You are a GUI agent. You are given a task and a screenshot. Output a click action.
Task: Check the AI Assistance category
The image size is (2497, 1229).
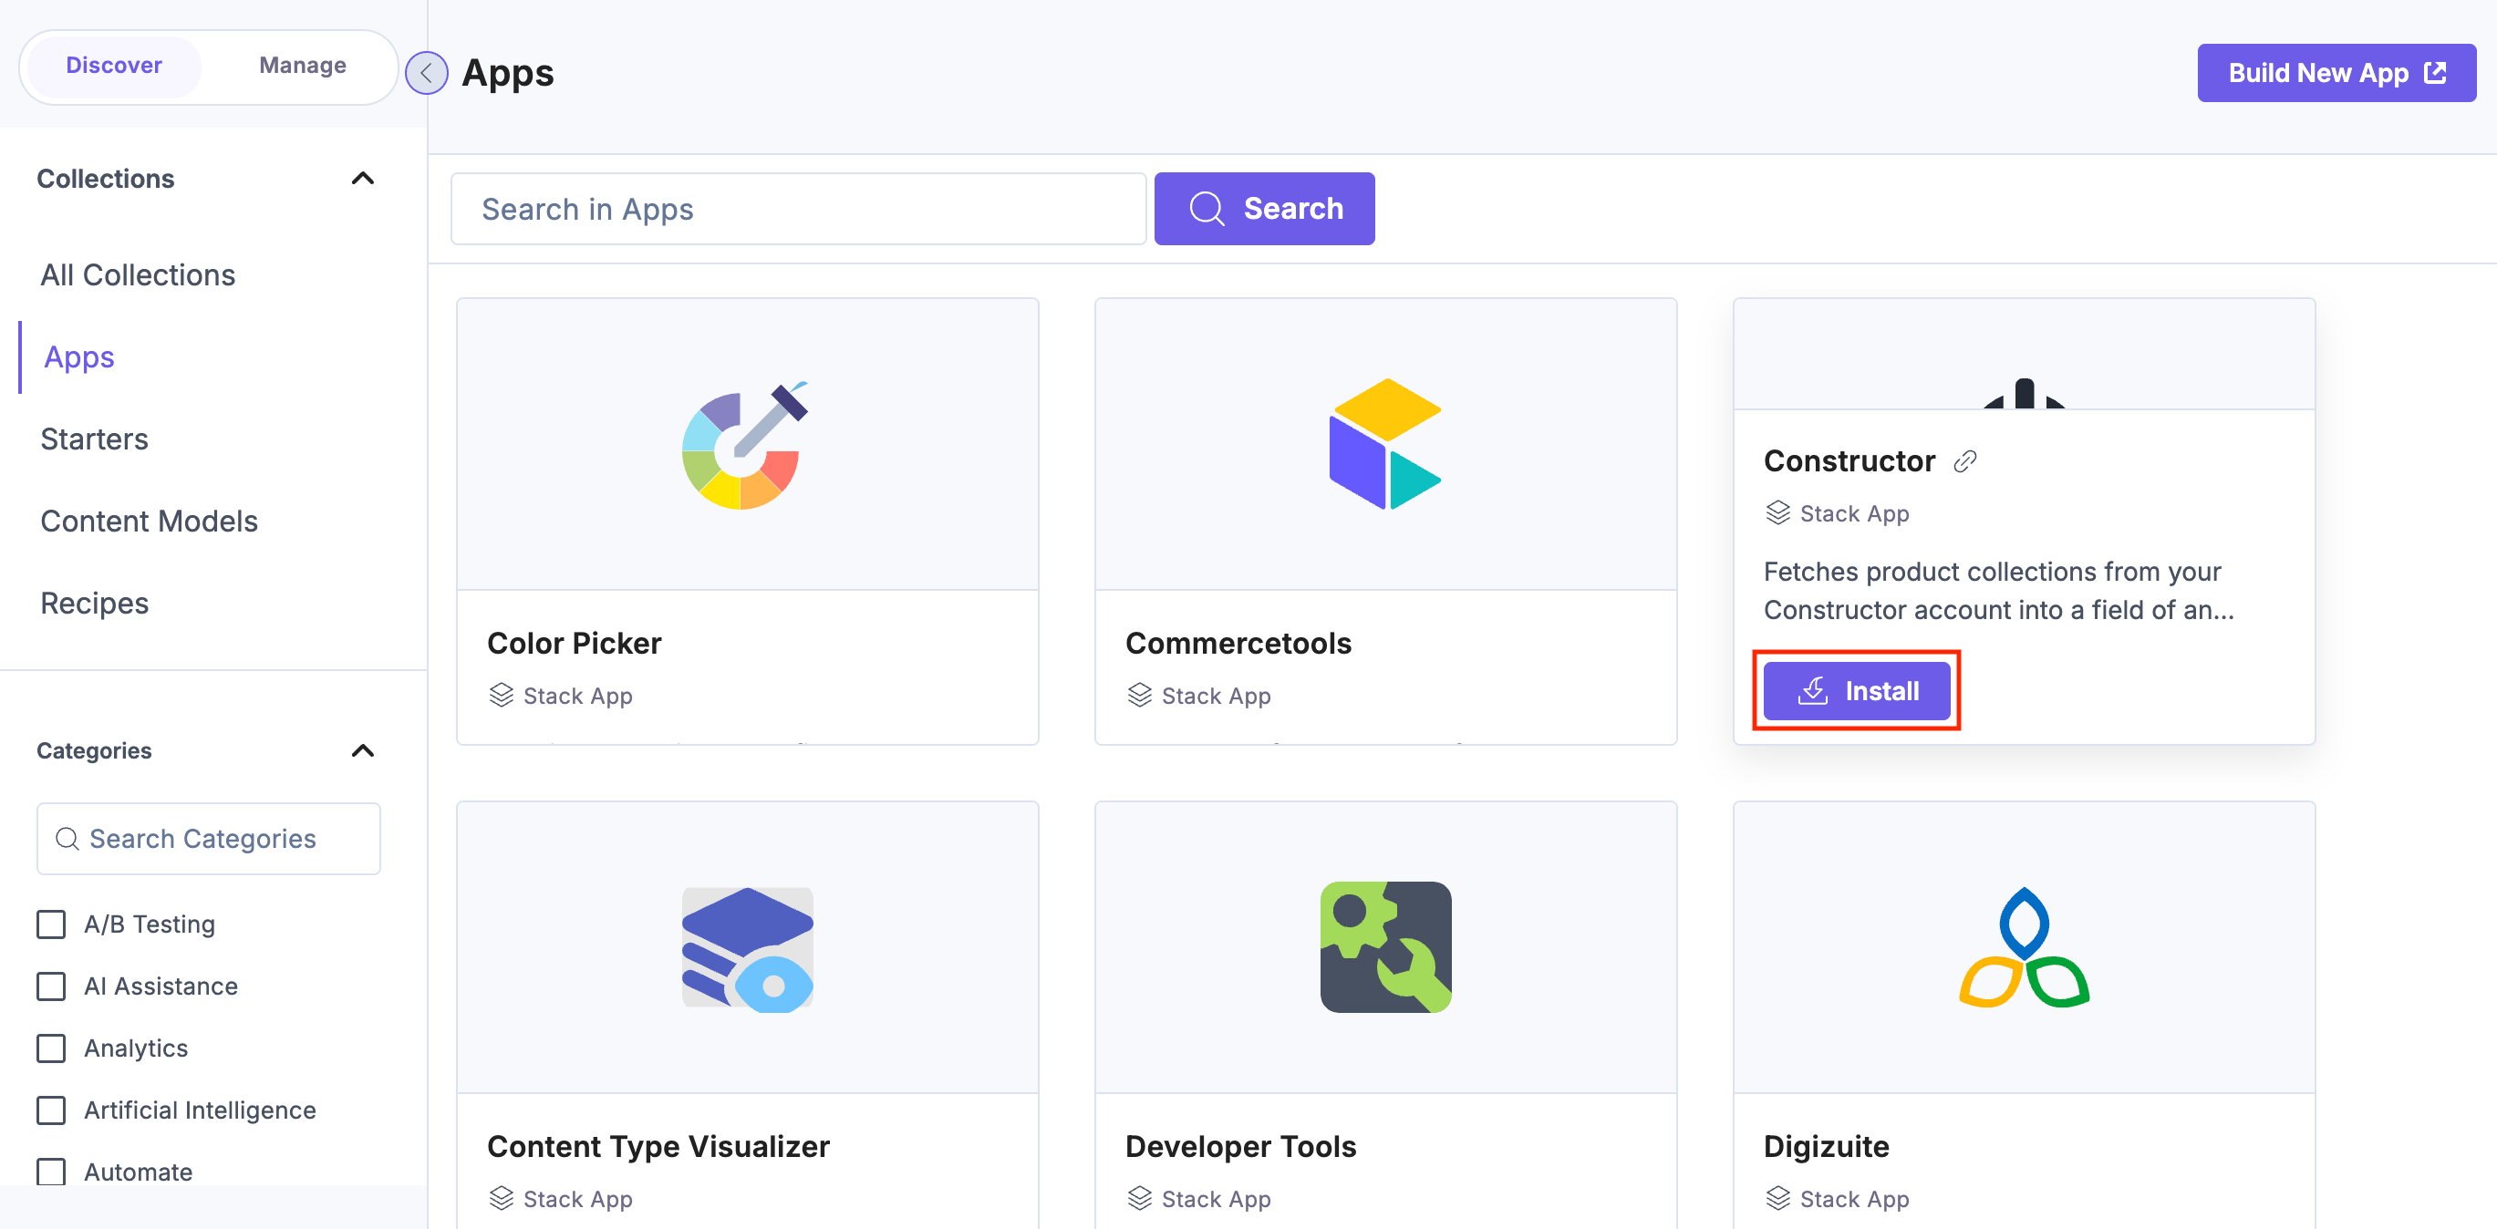click(51, 986)
